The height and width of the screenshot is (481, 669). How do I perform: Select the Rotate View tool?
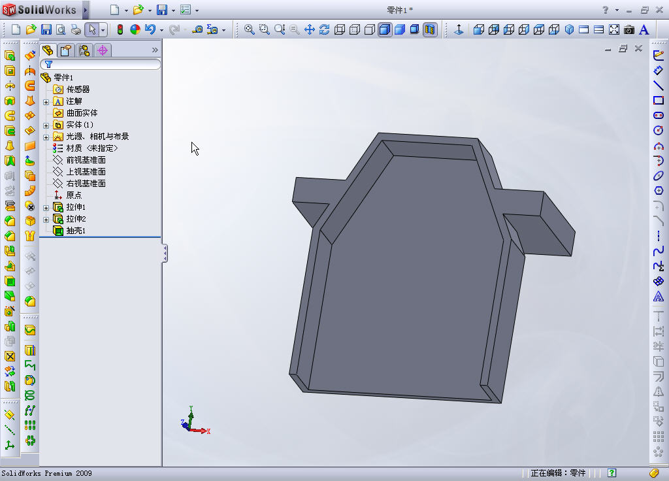(x=324, y=29)
